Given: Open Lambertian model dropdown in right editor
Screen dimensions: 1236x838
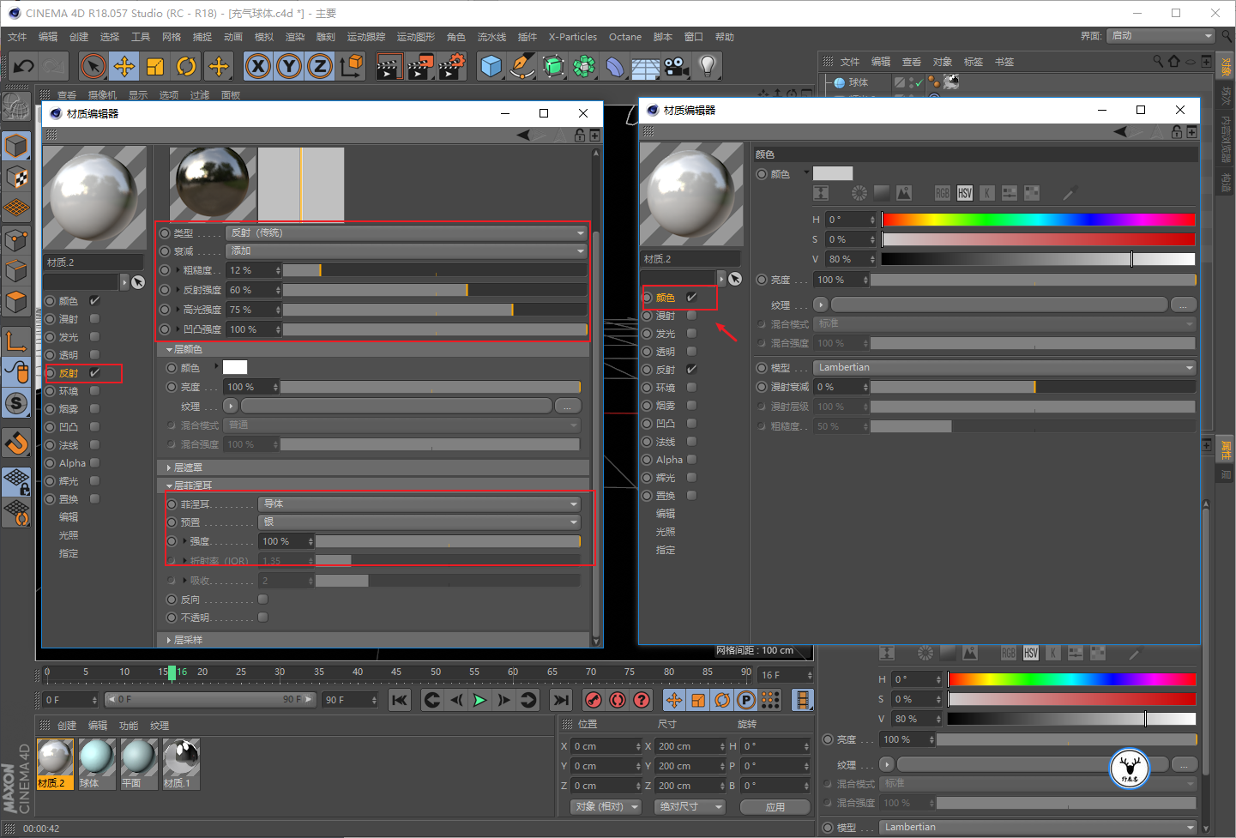Looking at the screenshot, I should 1004,368.
